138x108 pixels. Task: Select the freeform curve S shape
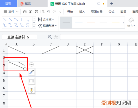coord(27,25)
